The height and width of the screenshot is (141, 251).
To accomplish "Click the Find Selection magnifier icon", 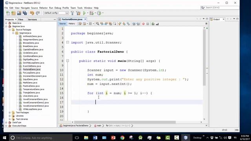I will [x=98, y=23].
